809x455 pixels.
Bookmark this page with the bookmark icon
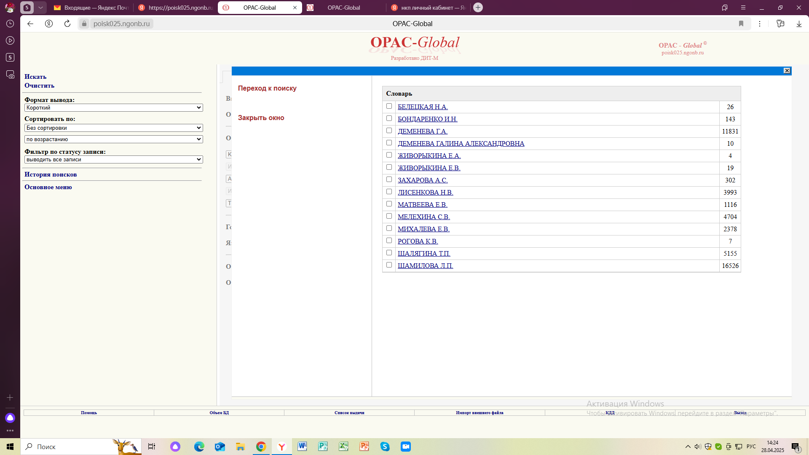(x=741, y=24)
